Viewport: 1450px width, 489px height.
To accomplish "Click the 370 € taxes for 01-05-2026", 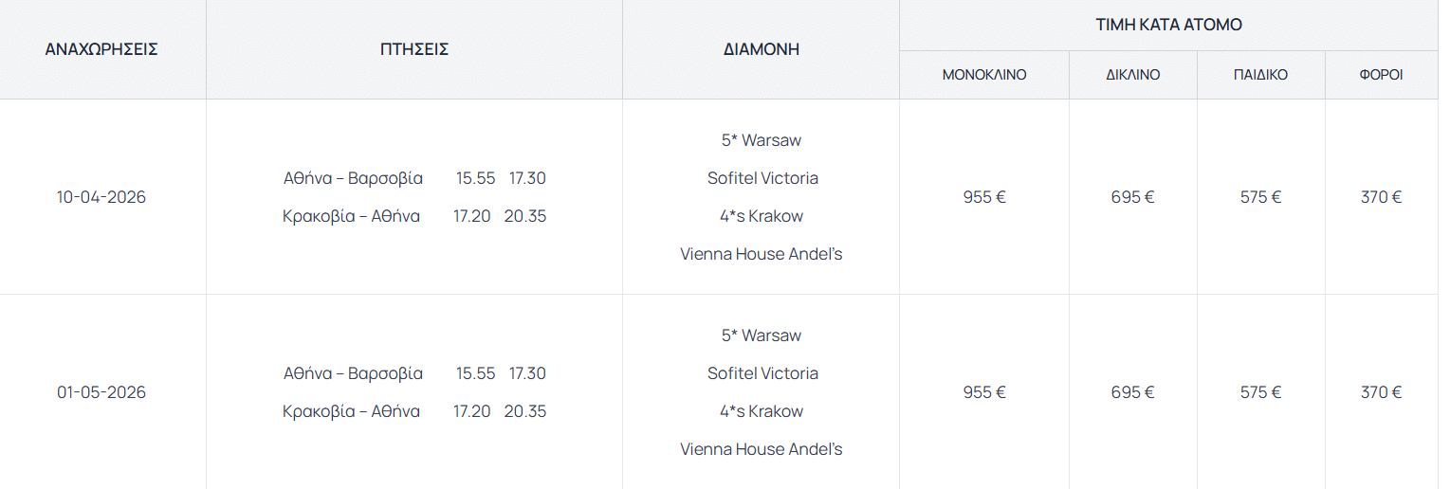I will coord(1381,392).
